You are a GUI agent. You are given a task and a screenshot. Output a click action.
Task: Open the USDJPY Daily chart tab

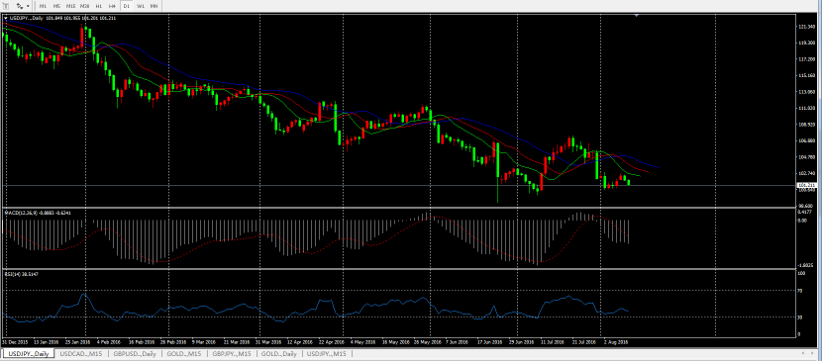(28, 354)
